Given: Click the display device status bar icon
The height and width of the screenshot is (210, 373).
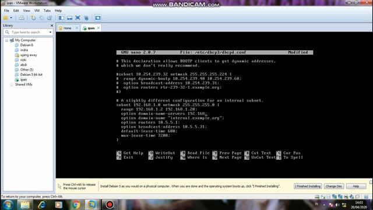Looking at the screenshot, I should click(x=357, y=197).
